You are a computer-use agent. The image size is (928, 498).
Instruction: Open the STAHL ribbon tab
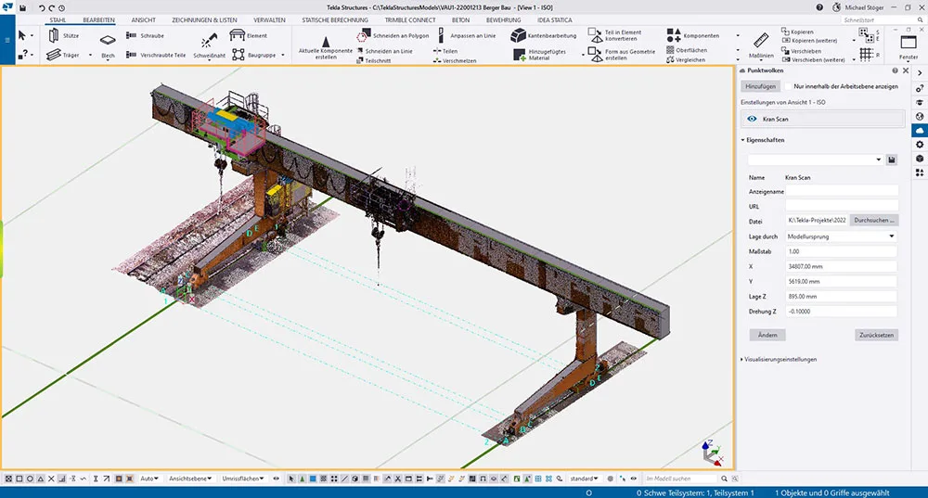pos(58,20)
